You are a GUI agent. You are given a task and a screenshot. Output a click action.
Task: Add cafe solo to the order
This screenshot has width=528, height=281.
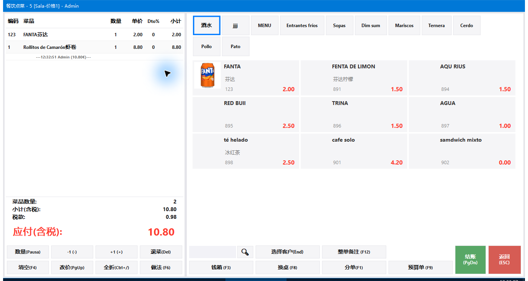354,151
